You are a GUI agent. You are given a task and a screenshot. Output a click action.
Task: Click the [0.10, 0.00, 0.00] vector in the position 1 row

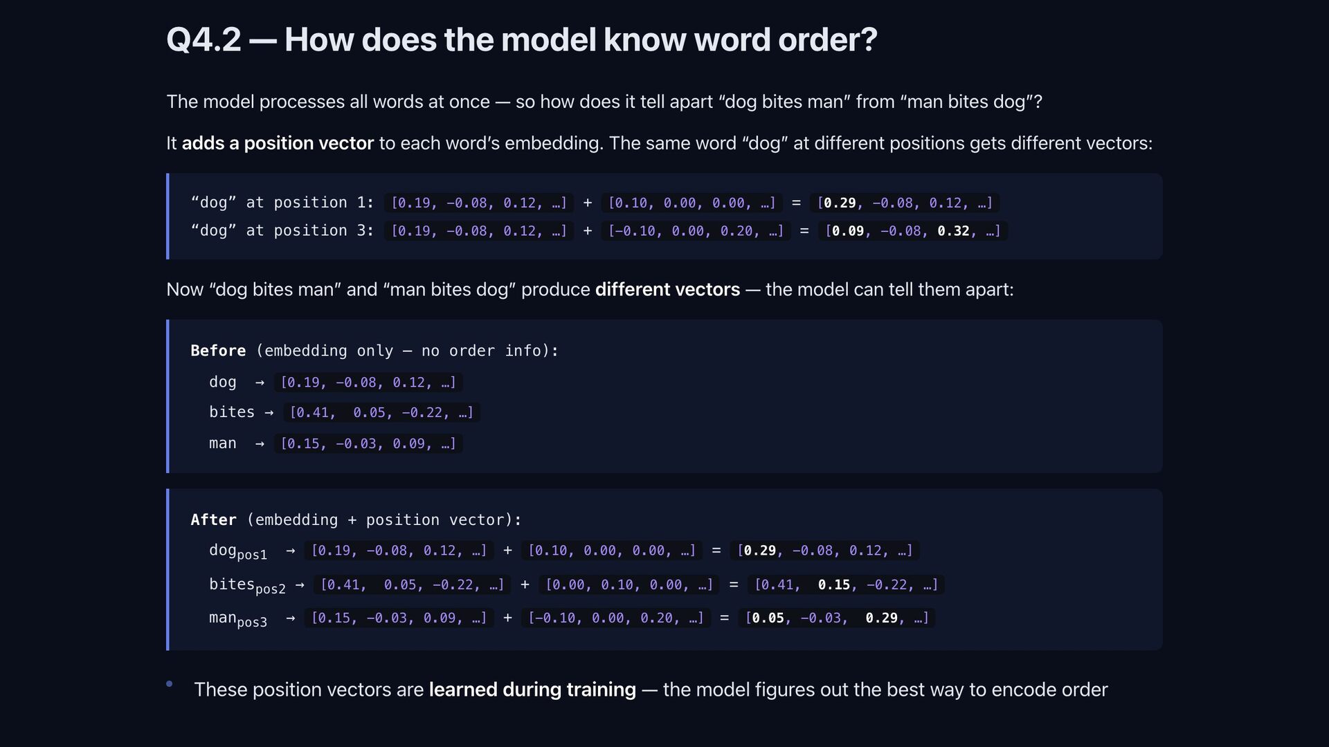coord(691,203)
